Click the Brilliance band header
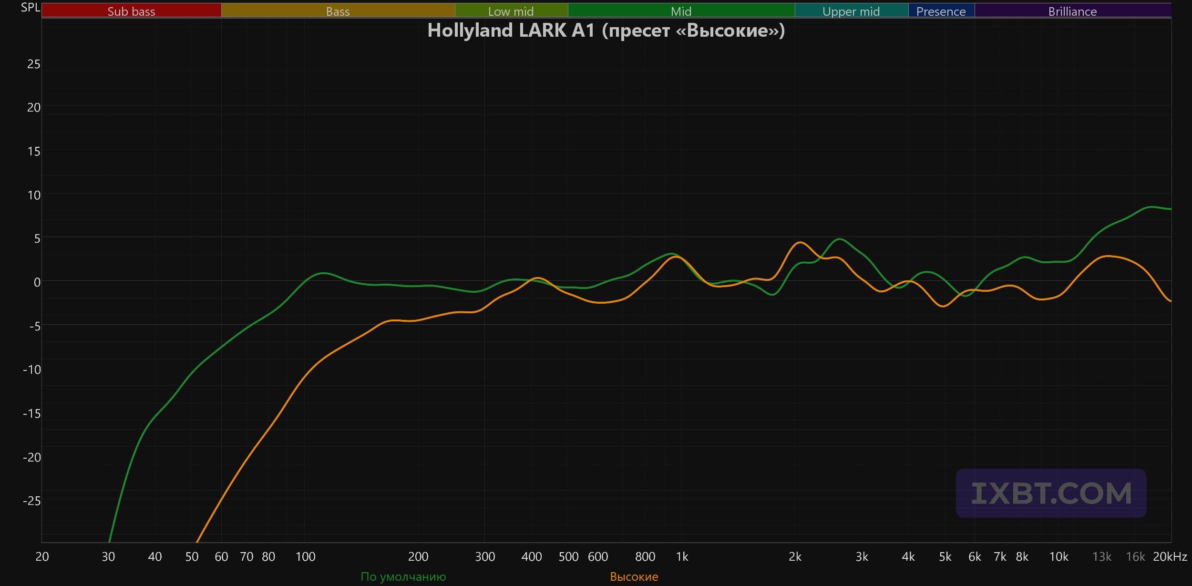 tap(1073, 10)
